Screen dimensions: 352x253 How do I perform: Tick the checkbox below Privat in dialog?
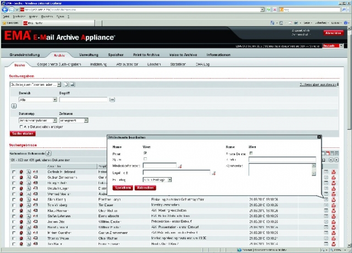(145, 159)
